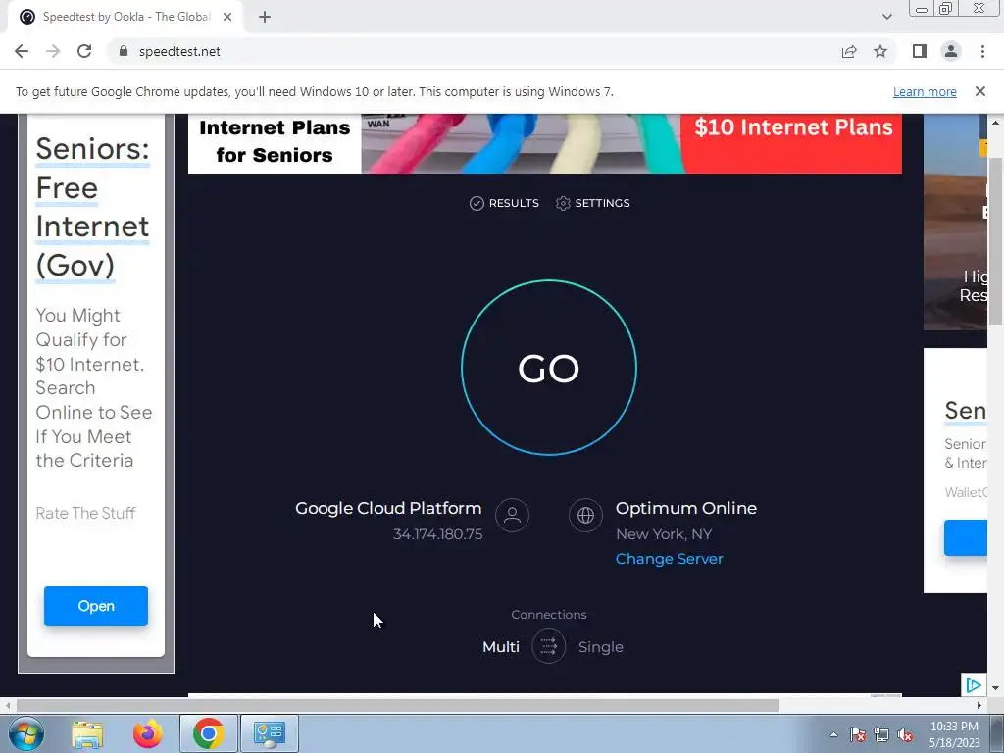Click the AdChoices icon bottom right
The height and width of the screenshot is (753, 1004).
point(974,685)
